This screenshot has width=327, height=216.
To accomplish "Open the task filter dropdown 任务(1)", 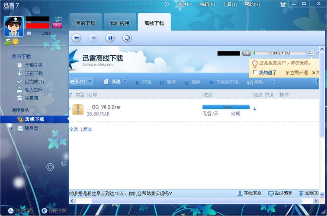I will (81, 82).
